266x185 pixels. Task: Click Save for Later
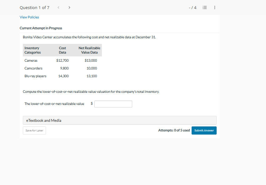pos(34,130)
